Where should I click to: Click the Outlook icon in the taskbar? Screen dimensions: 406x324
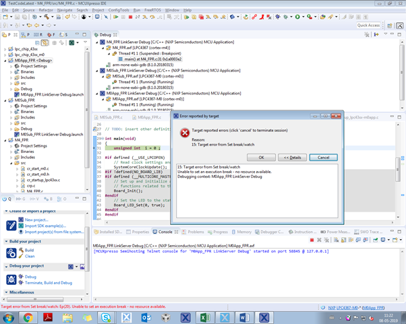pyautogui.click(x=146, y=317)
